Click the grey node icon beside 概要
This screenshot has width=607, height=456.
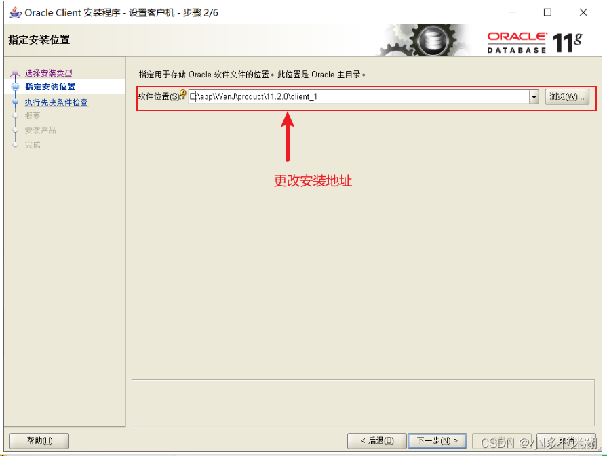click(16, 116)
